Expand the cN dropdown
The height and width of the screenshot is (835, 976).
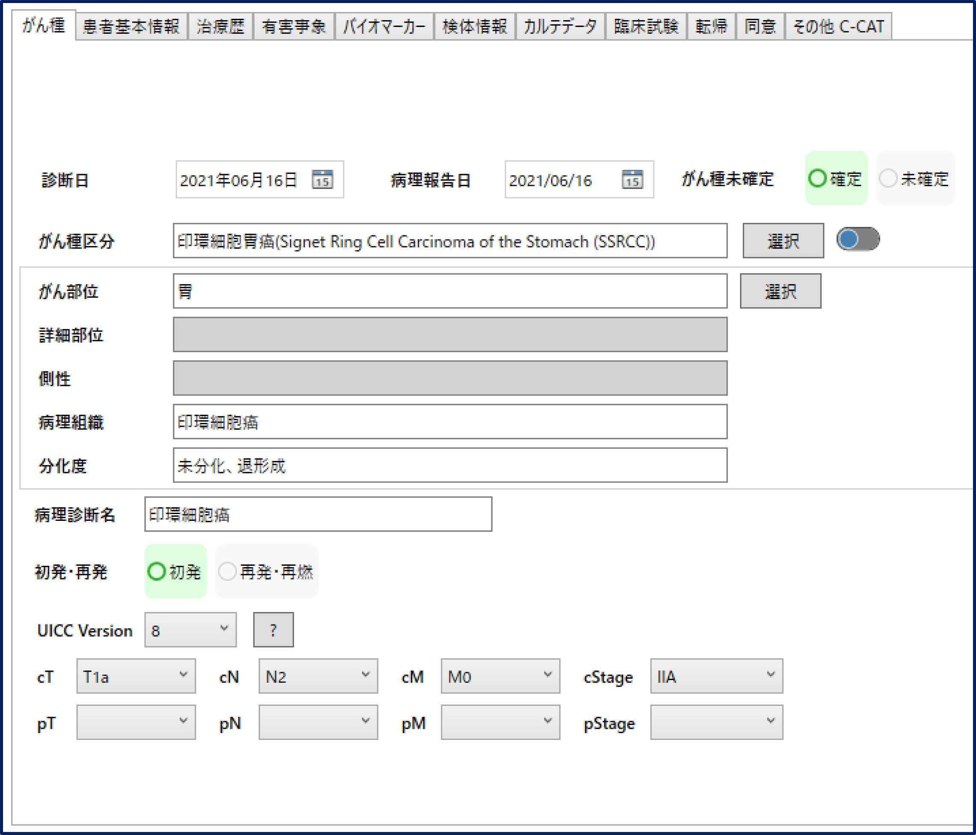tap(318, 676)
